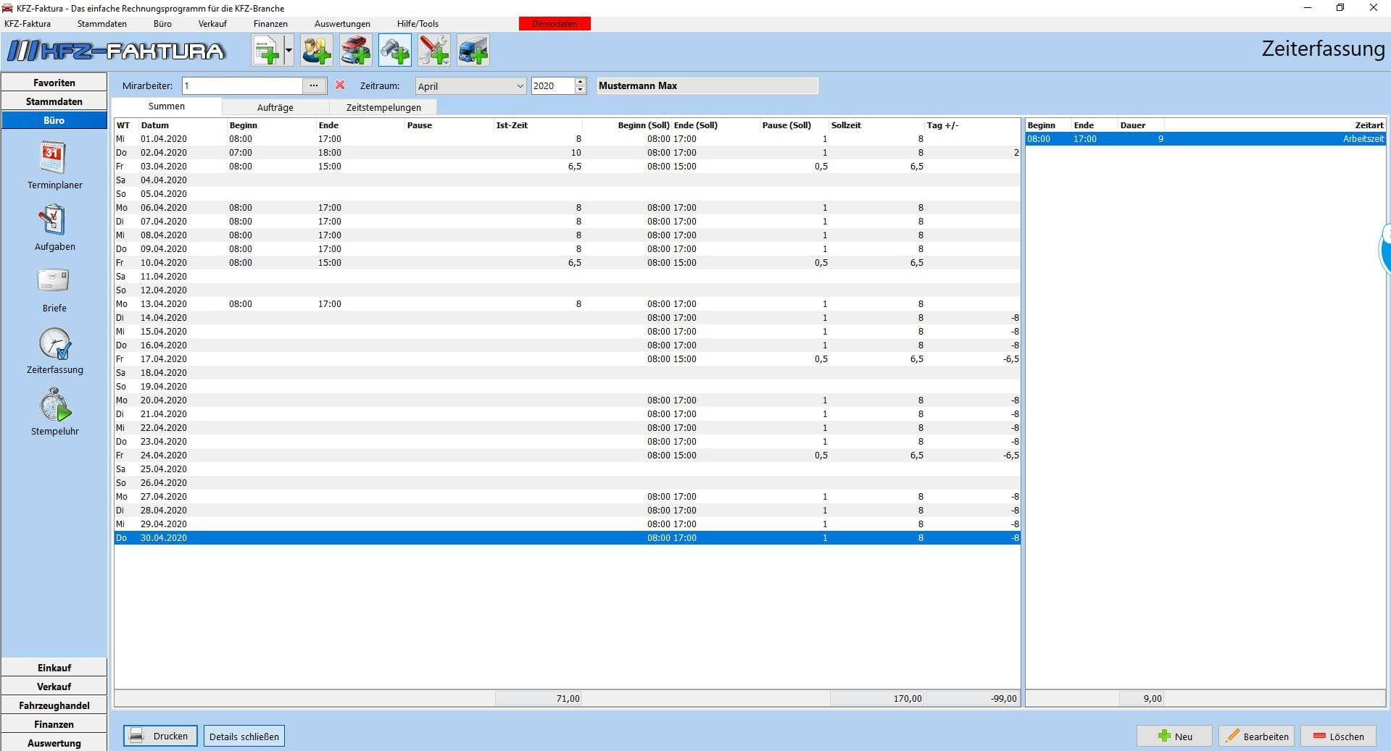Open the Zeiterfassung clock icon

pos(55,344)
